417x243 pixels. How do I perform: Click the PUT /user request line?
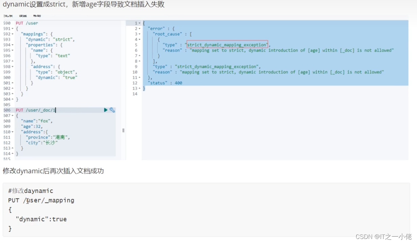click(27, 23)
